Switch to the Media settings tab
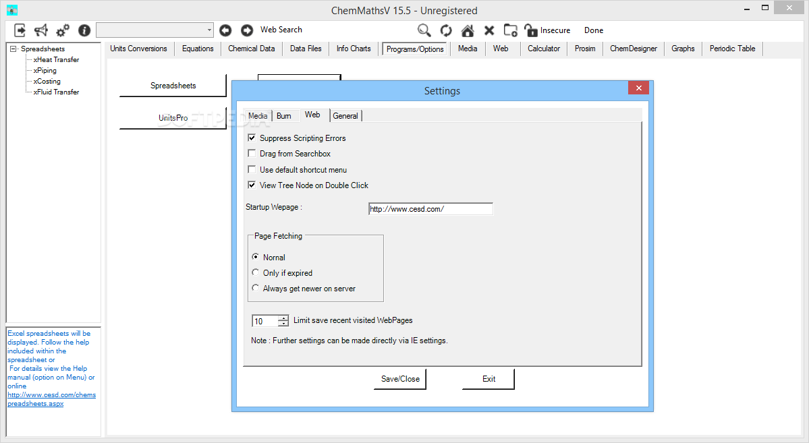This screenshot has width=809, height=443. click(x=258, y=116)
